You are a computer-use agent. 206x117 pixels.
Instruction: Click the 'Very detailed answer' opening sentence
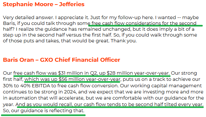point(29,17)
